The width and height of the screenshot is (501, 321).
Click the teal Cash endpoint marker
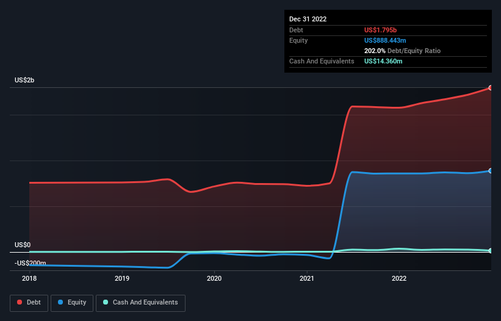point(491,251)
